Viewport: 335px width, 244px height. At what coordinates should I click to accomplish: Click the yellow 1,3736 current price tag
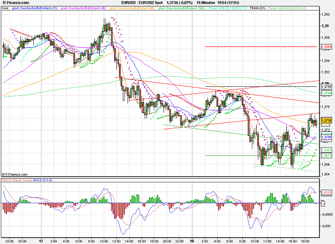click(x=326, y=121)
